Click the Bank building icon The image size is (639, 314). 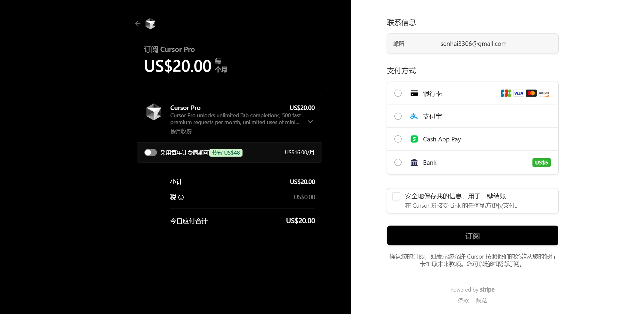coord(414,162)
